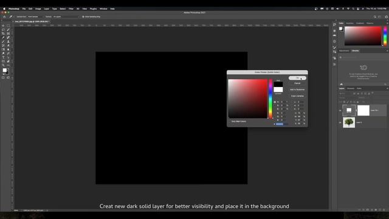Pick a color in the picker field
The width and height of the screenshot is (389, 219).
pos(248,99)
